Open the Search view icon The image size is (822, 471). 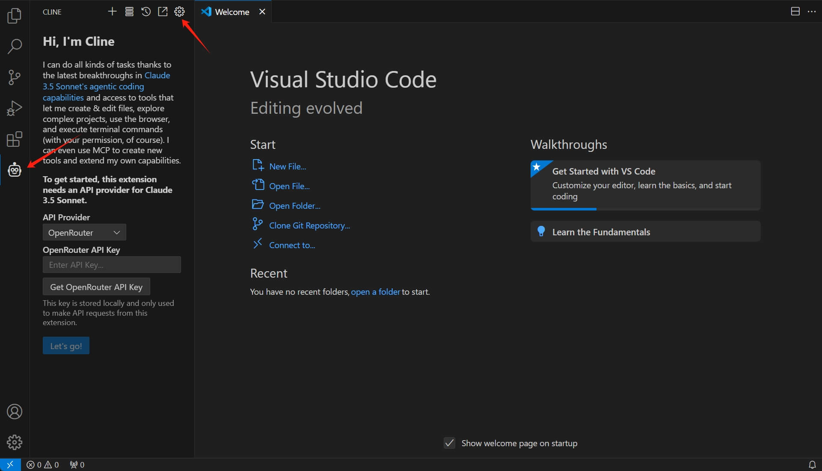(15, 46)
